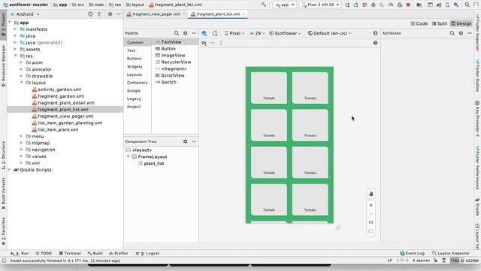Search in the Attributes panel

(x=452, y=33)
